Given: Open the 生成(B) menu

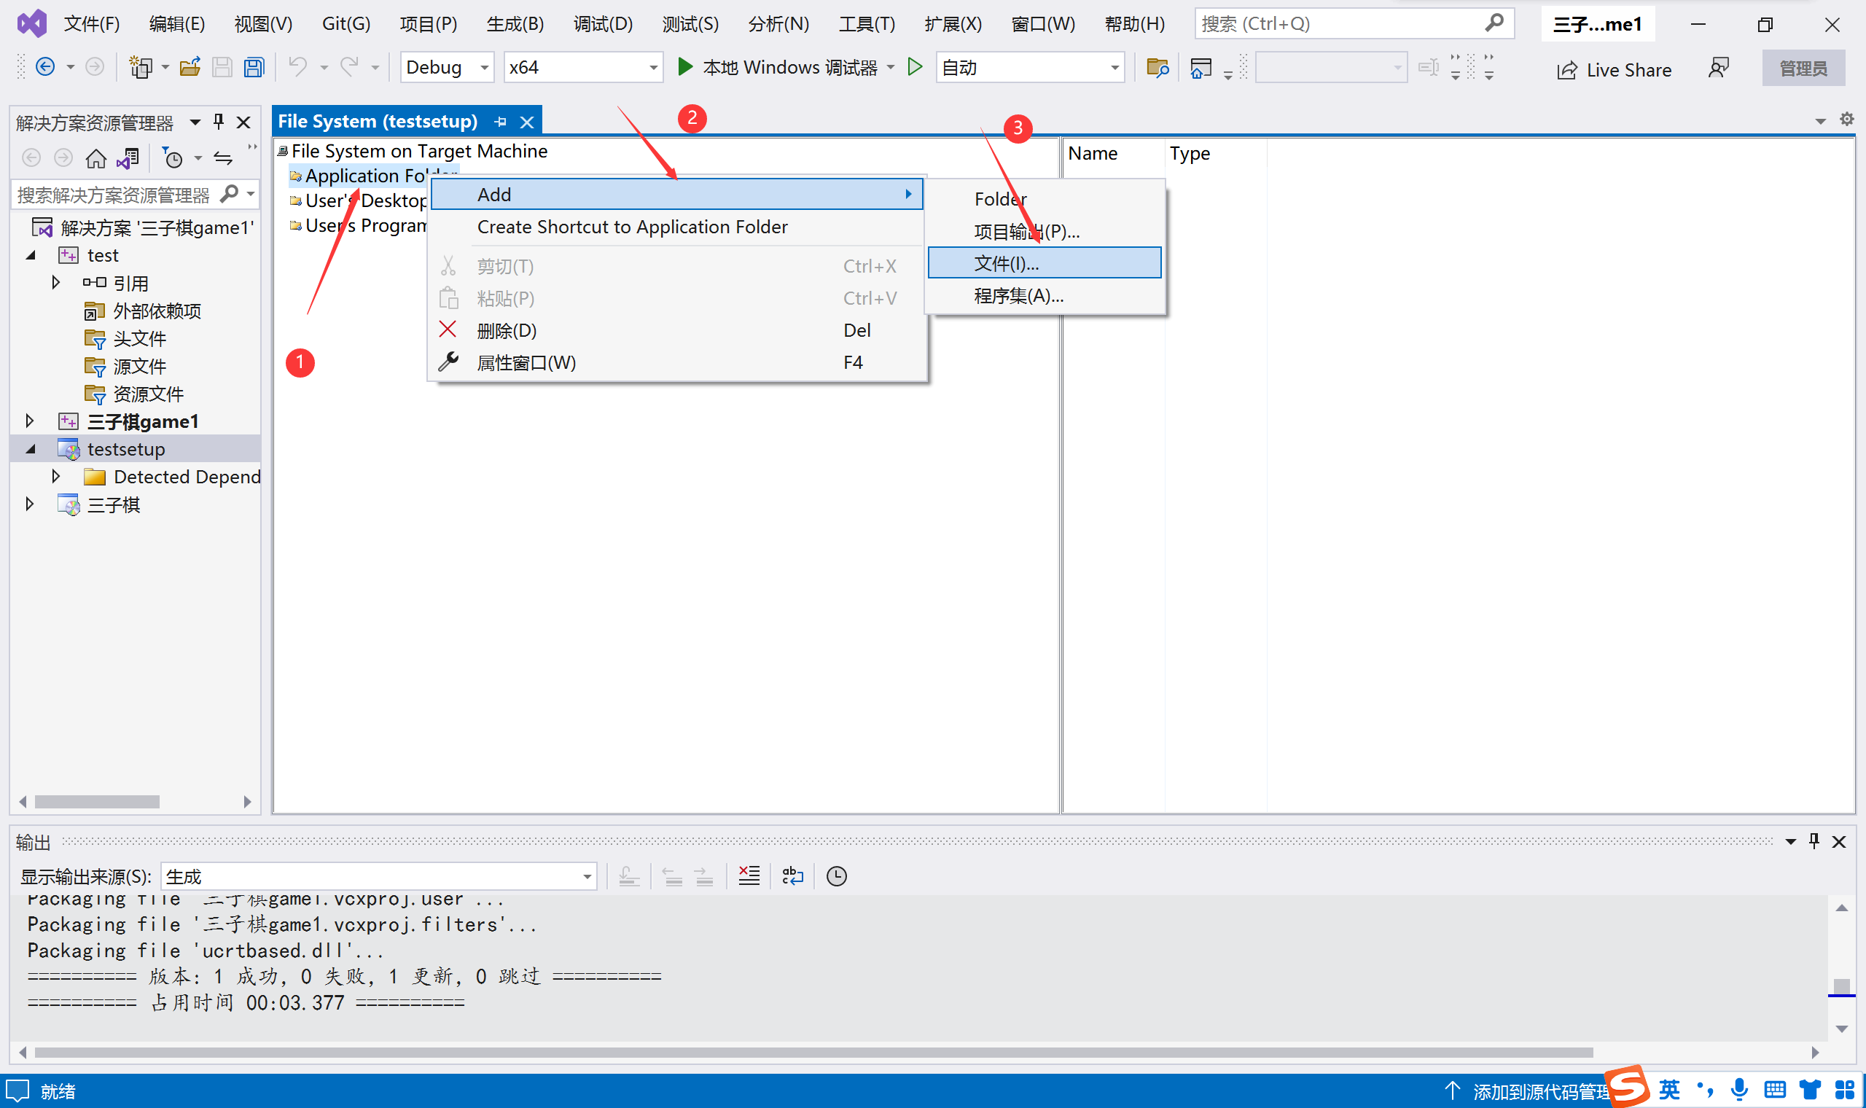Looking at the screenshot, I should [x=515, y=24].
